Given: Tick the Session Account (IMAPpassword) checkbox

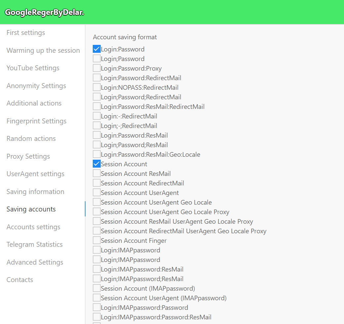Looking at the screenshot, I should [96, 288].
